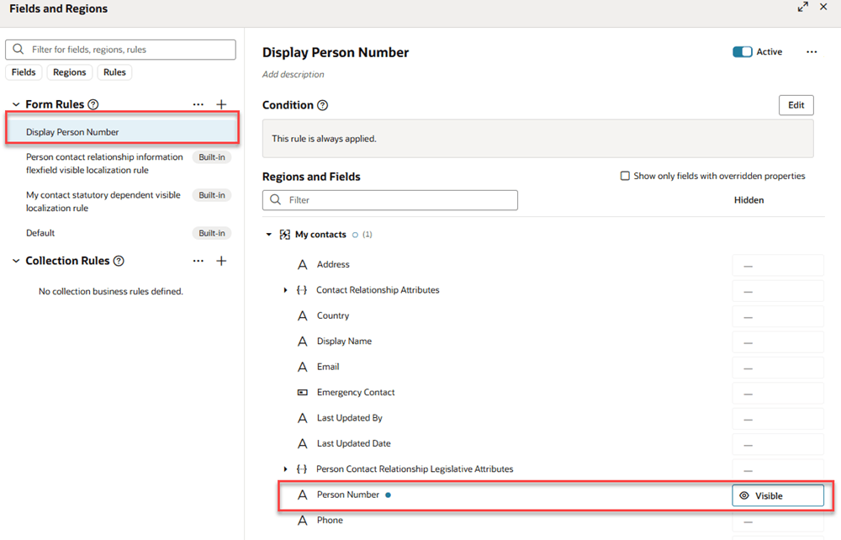Click the Phone field text icon
Screen dimensions: 841x540
coord(303,521)
